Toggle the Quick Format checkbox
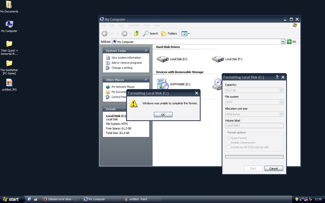 229,138
